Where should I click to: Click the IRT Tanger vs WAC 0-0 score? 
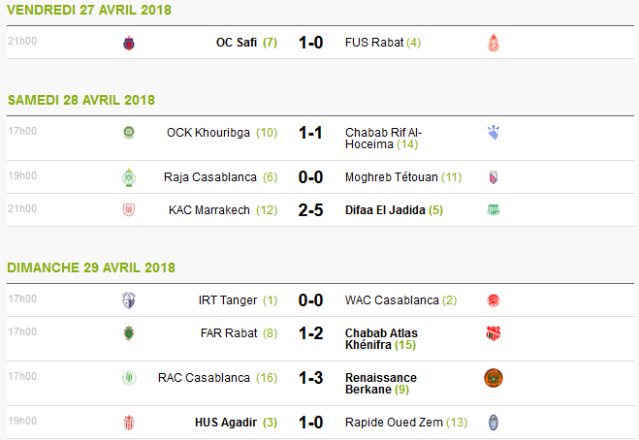click(x=311, y=300)
